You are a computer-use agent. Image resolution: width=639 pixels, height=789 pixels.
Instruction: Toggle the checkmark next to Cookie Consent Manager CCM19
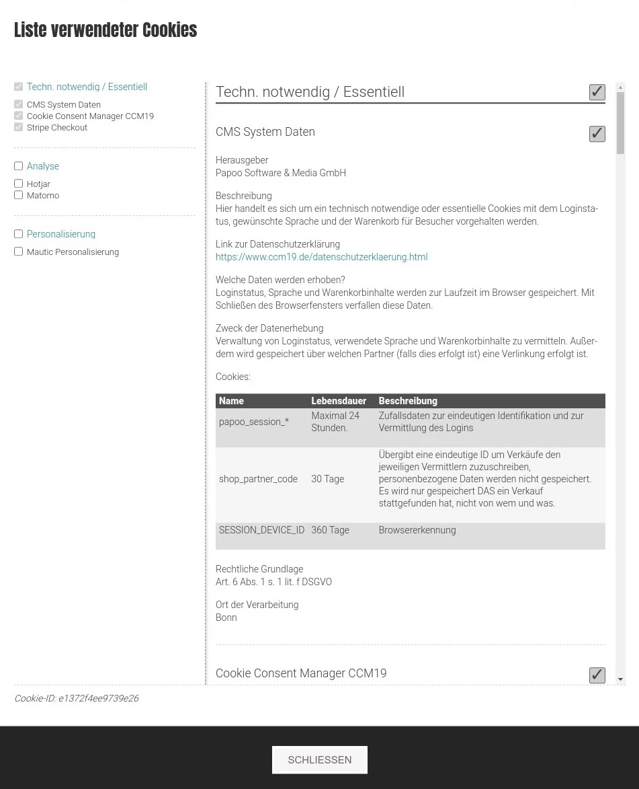point(597,675)
